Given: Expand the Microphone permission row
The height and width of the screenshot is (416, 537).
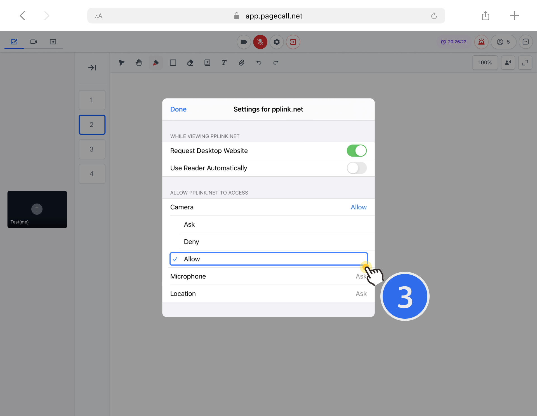Looking at the screenshot, I should click(268, 276).
